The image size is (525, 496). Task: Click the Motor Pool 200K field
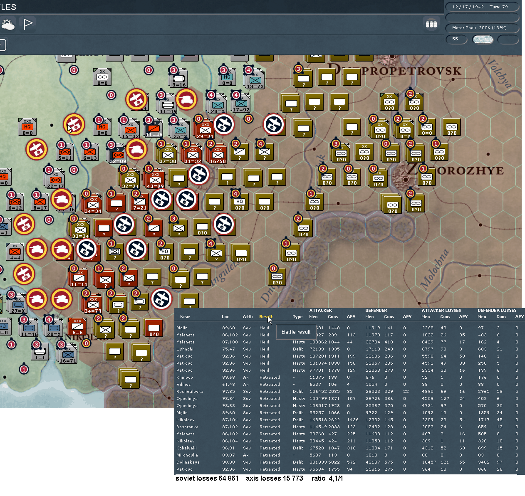click(482, 28)
